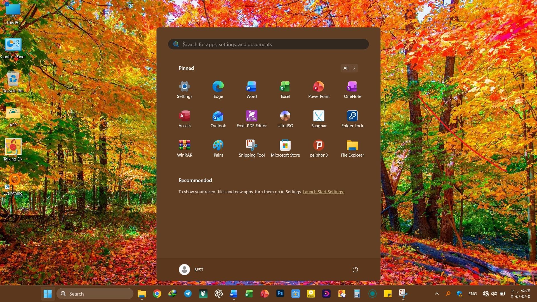Select the APP folder on the desktop
This screenshot has height=302, width=537.
point(13,117)
